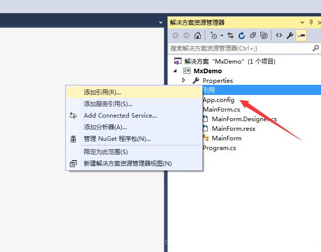Open the Pending Changes Filter dropdown arrow

(x=221, y=36)
